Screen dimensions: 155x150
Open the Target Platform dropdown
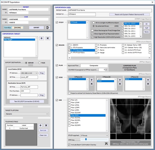(x=27, y=114)
